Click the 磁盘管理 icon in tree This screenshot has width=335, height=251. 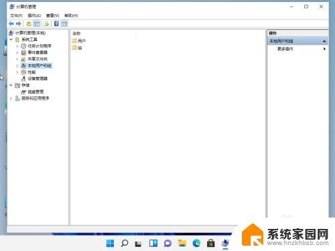tap(23, 92)
